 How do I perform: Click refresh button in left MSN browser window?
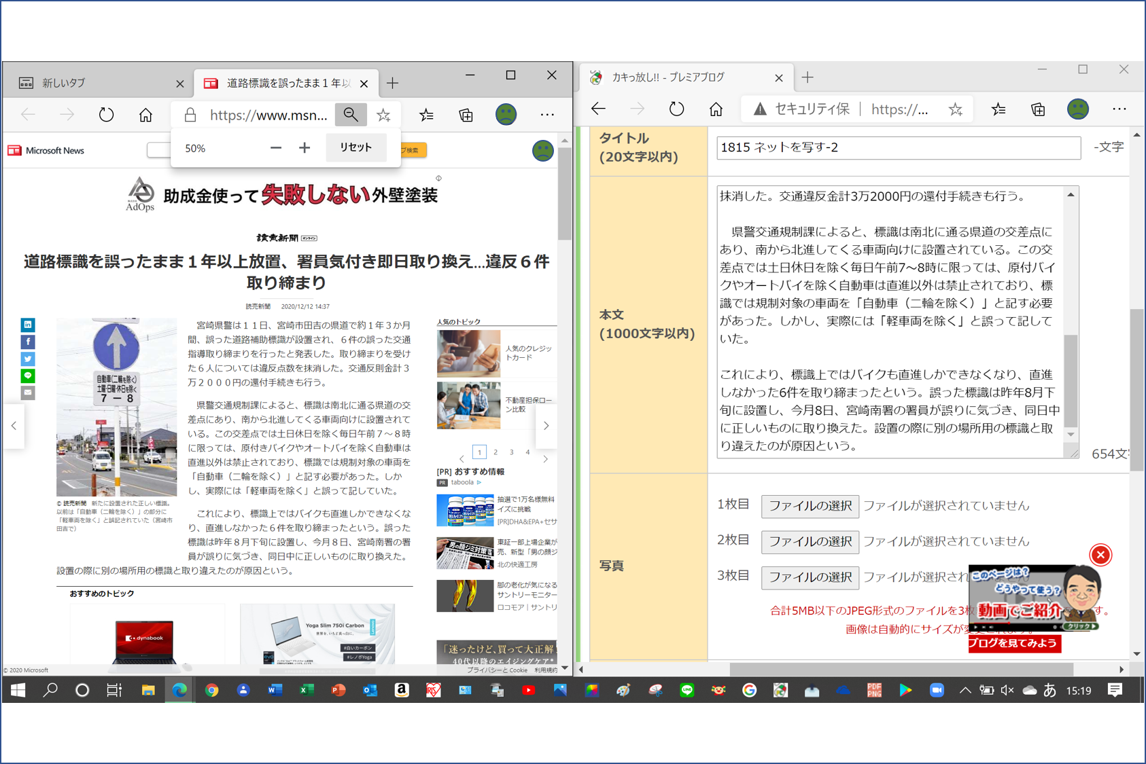click(x=106, y=115)
